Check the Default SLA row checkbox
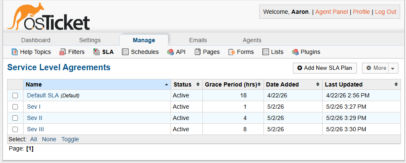Screen dimensions: 406x163 click(x=15, y=96)
